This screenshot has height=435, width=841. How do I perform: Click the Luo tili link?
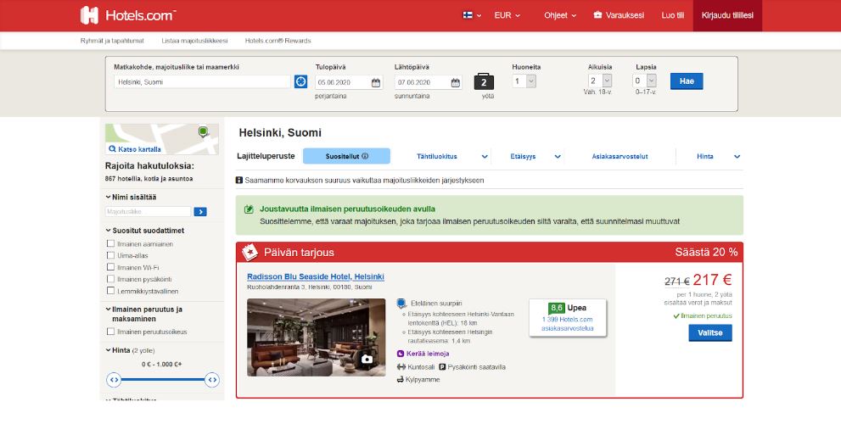[x=673, y=15]
